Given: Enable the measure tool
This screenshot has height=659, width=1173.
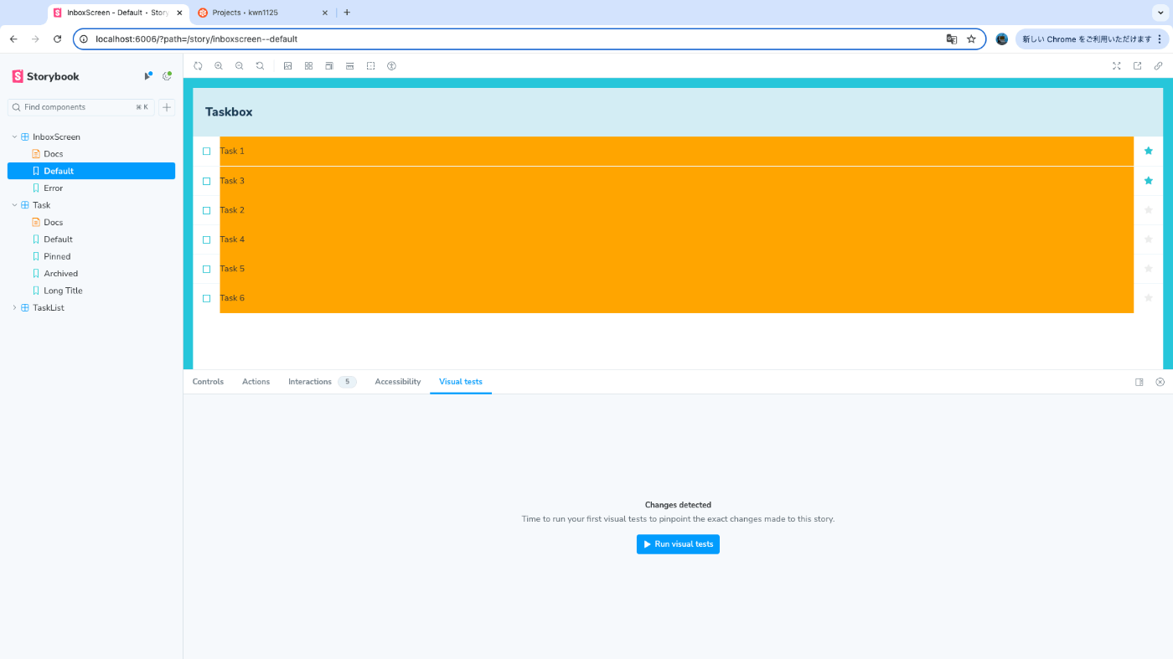Looking at the screenshot, I should click(x=349, y=65).
